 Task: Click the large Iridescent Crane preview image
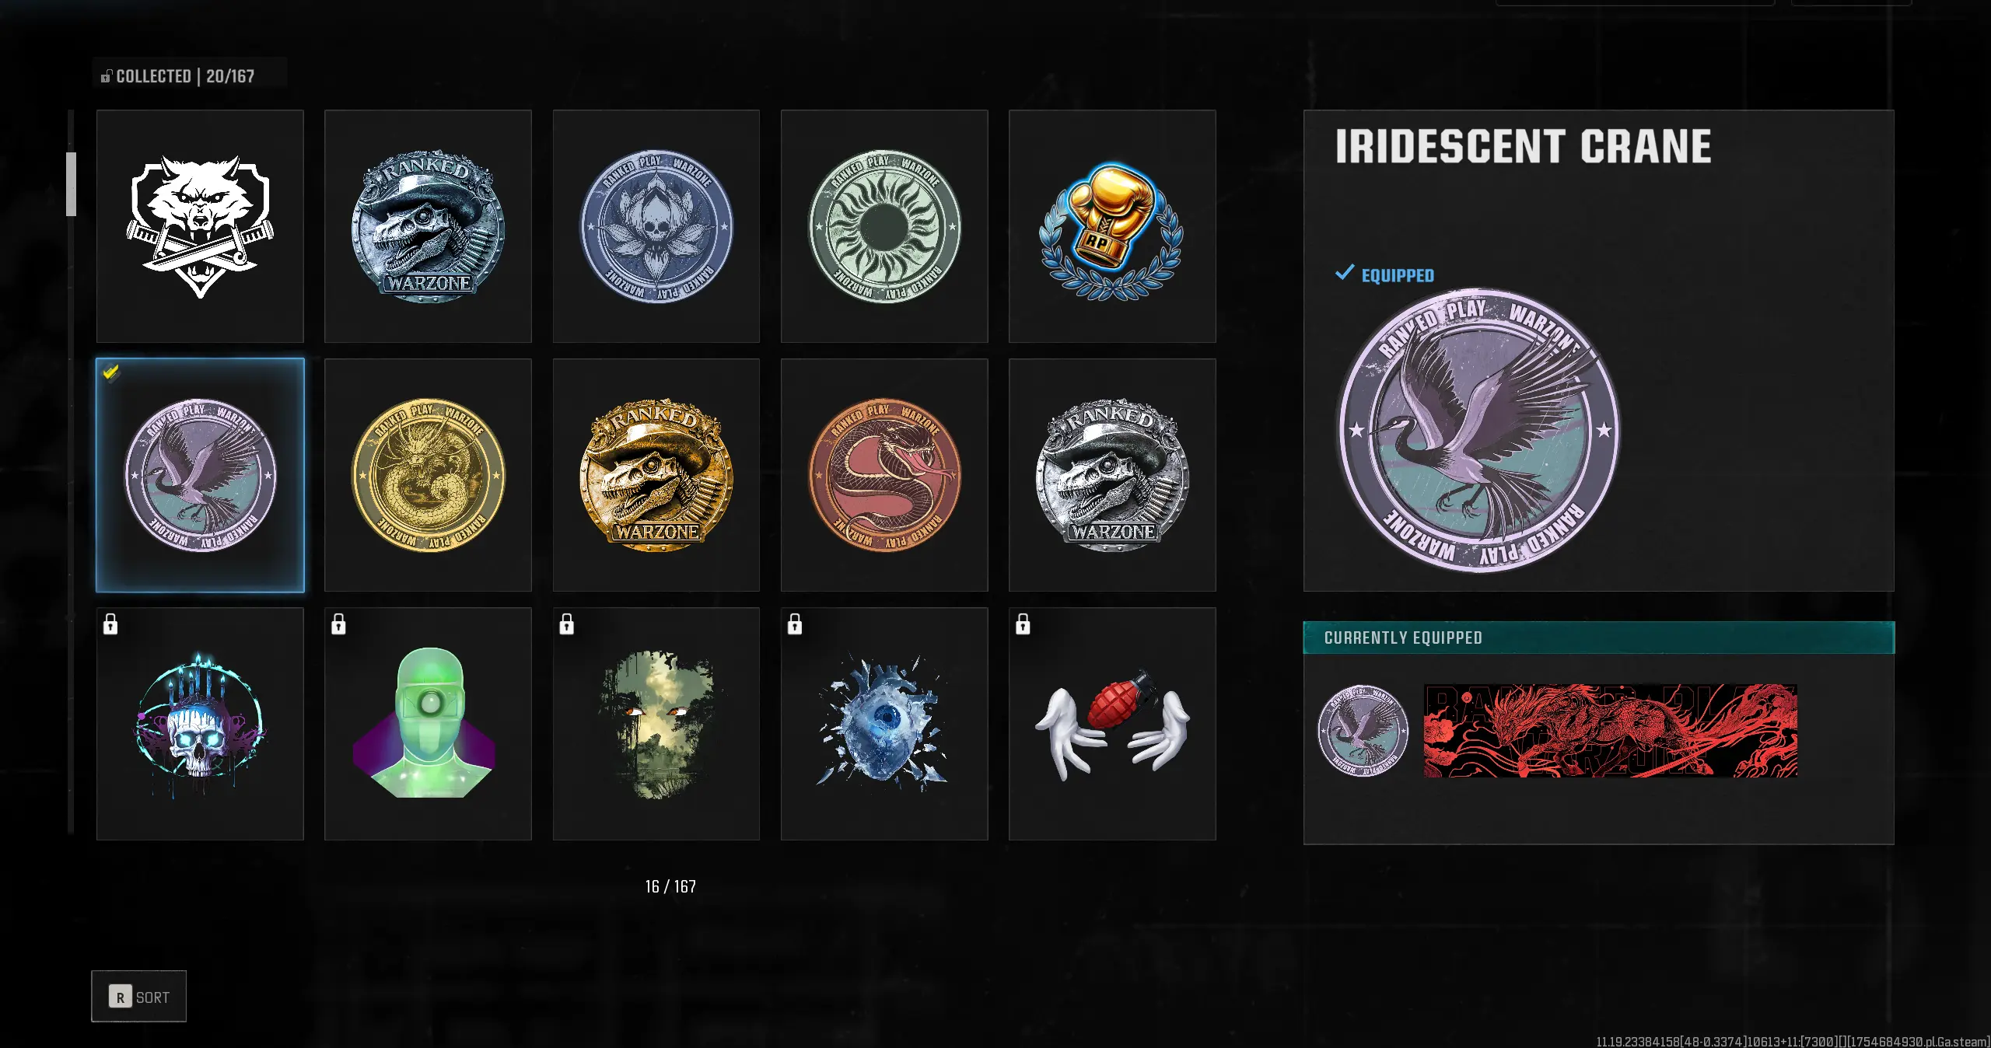point(1478,431)
